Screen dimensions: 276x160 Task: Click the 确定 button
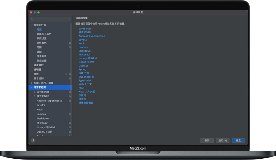238,141
